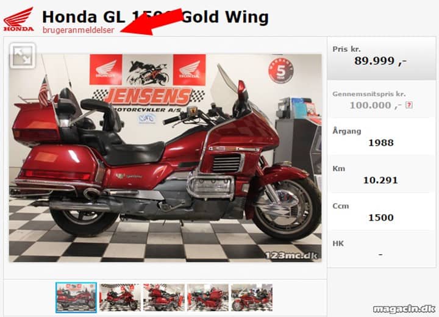This screenshot has height=317, width=439.
Task: Open the brugeranmeldelser link
Action: (79, 30)
